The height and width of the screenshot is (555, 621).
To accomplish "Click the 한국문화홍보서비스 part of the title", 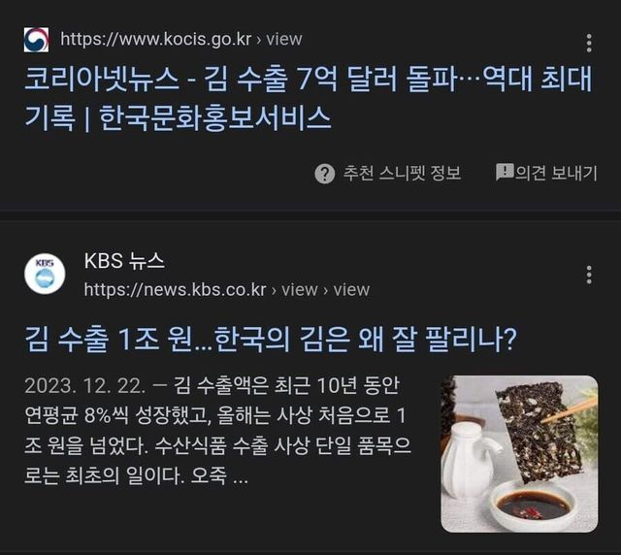I will [215, 118].
